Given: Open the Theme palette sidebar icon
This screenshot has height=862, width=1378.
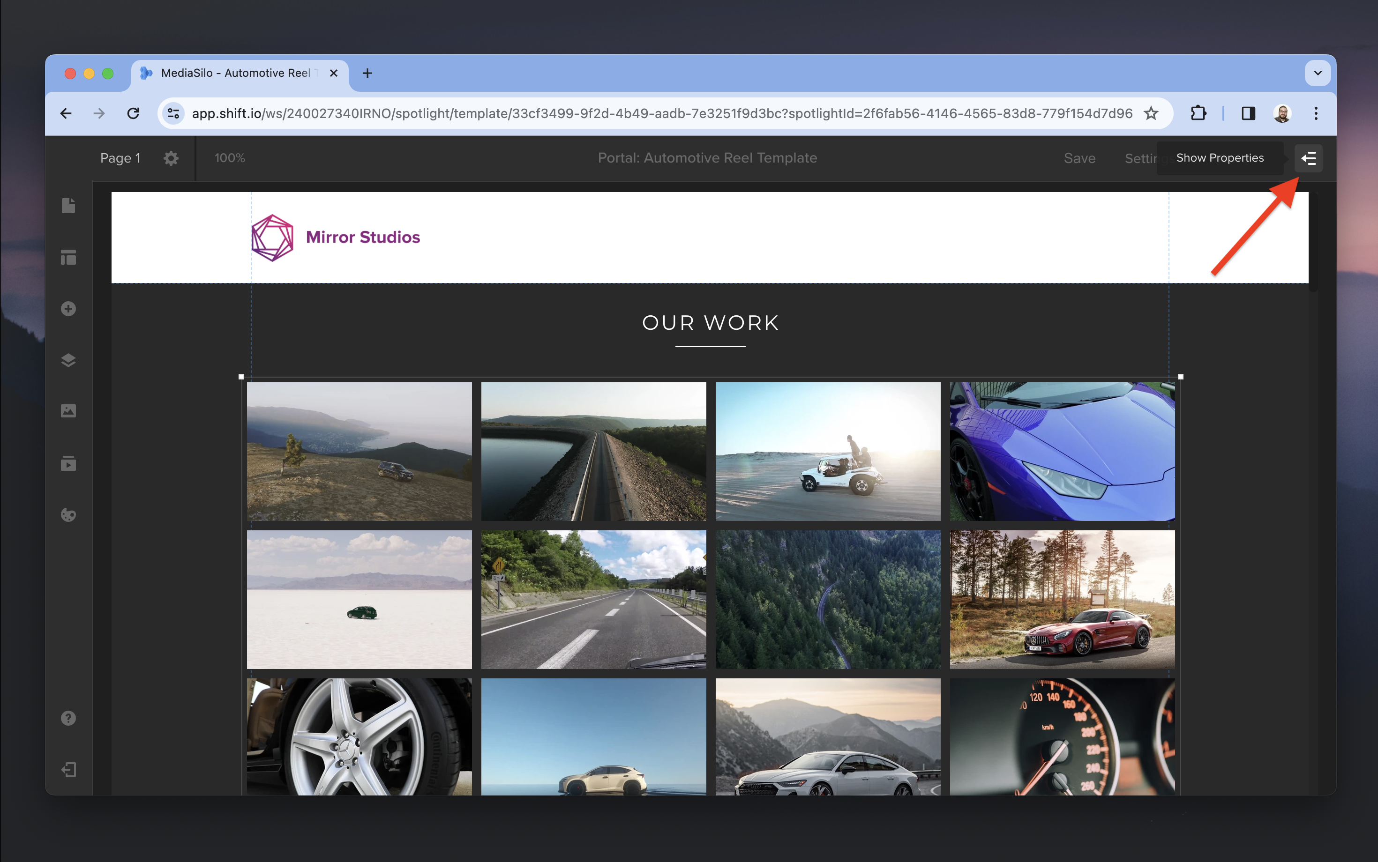Looking at the screenshot, I should 68,515.
